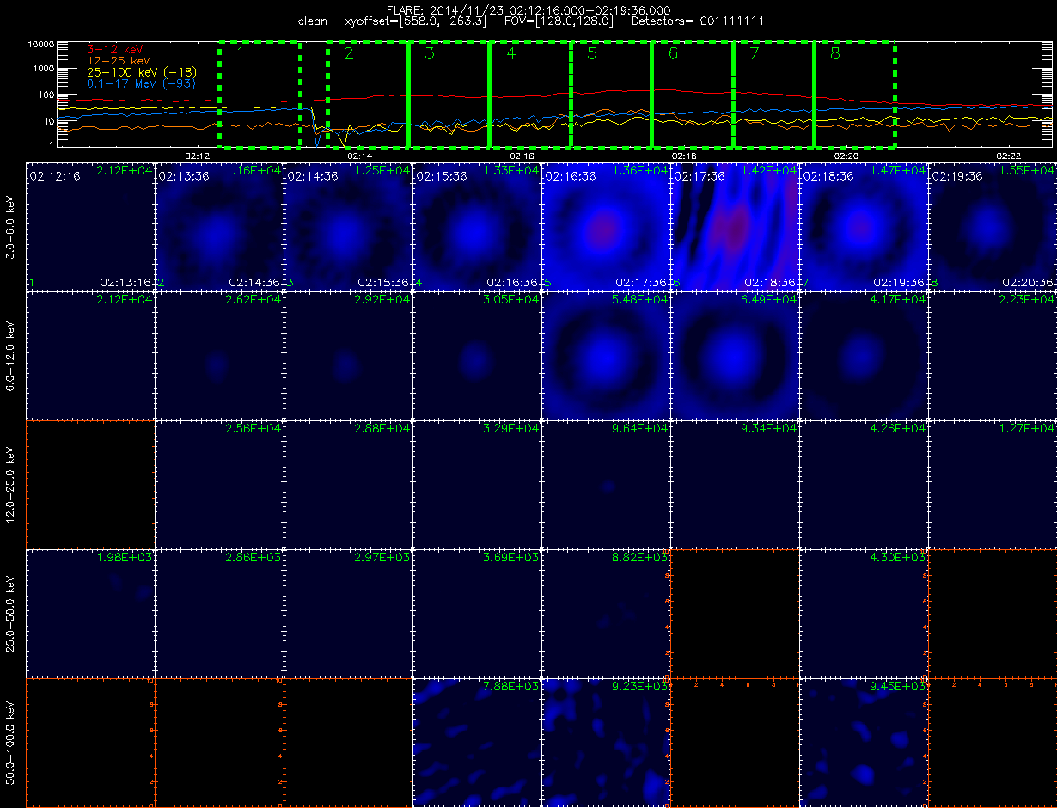This screenshot has width=1057, height=808.
Task: Open the 6-12 keV image with peak 3.05E+04
Action: tap(477, 355)
